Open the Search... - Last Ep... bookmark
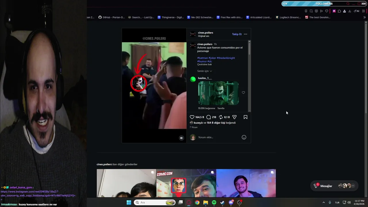The image size is (368, 207). click(141, 17)
